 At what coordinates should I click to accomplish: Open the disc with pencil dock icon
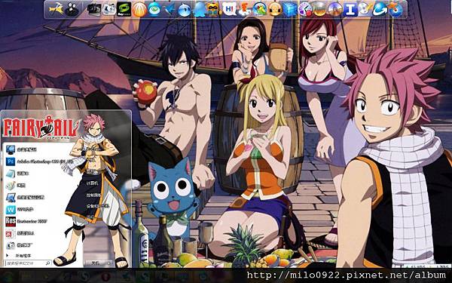tap(365, 9)
